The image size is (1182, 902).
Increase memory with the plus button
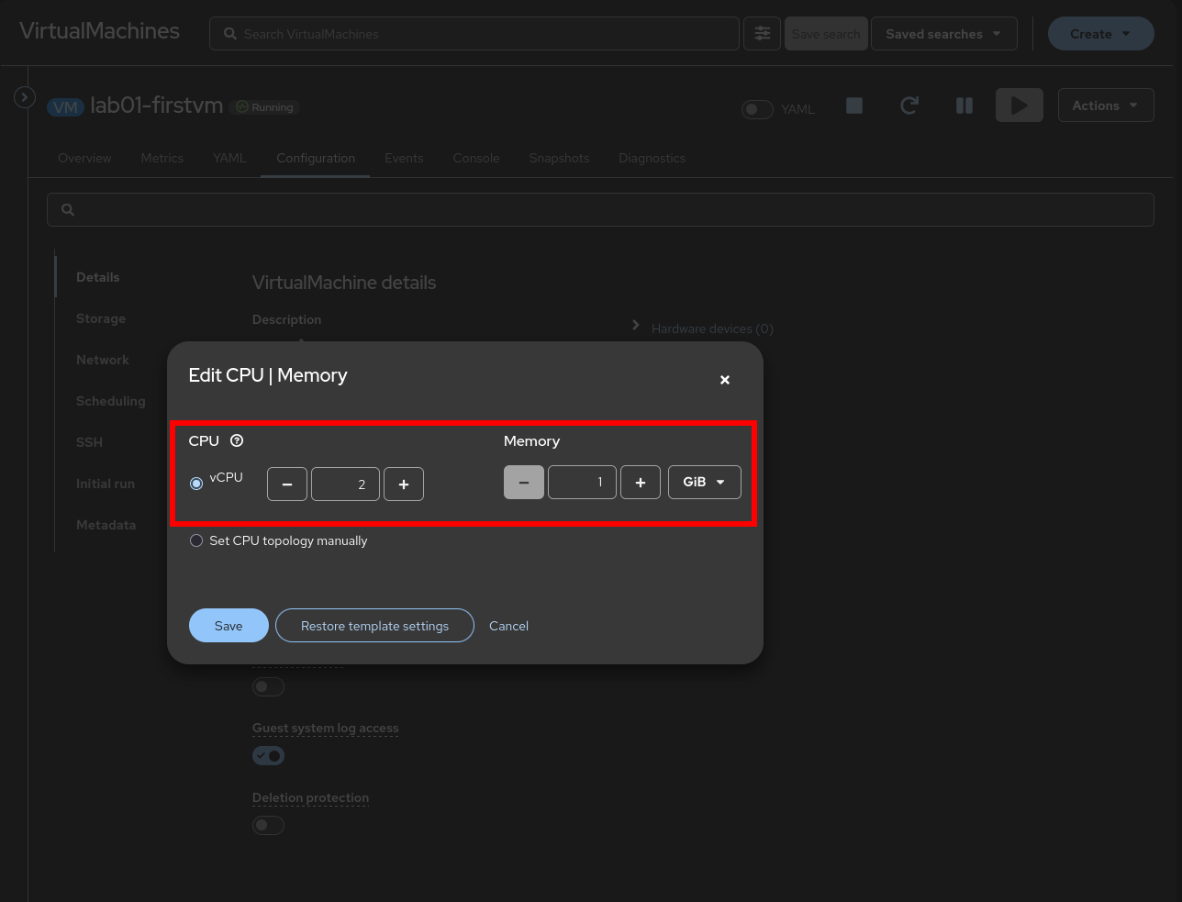click(641, 482)
